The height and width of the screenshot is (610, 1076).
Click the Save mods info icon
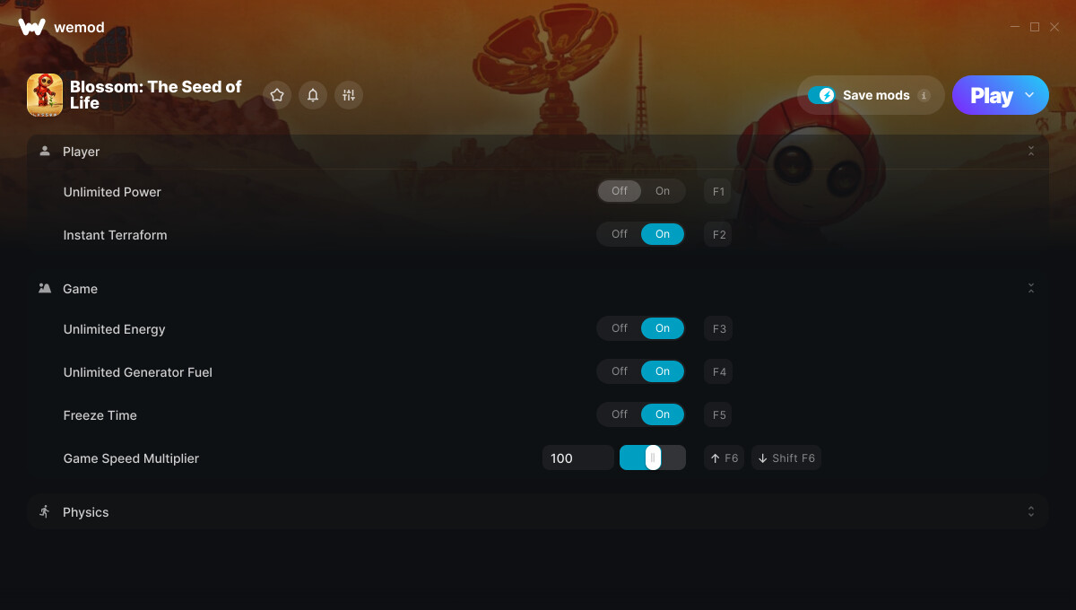click(924, 95)
